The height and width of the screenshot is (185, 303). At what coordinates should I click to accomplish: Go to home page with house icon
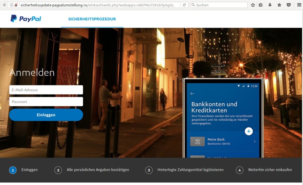[x=279, y=5]
